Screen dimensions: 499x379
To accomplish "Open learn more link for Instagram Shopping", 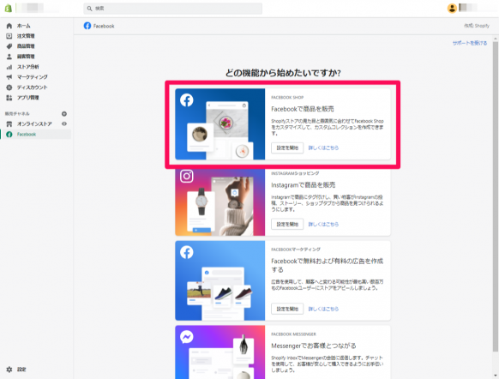I will coord(323,224).
